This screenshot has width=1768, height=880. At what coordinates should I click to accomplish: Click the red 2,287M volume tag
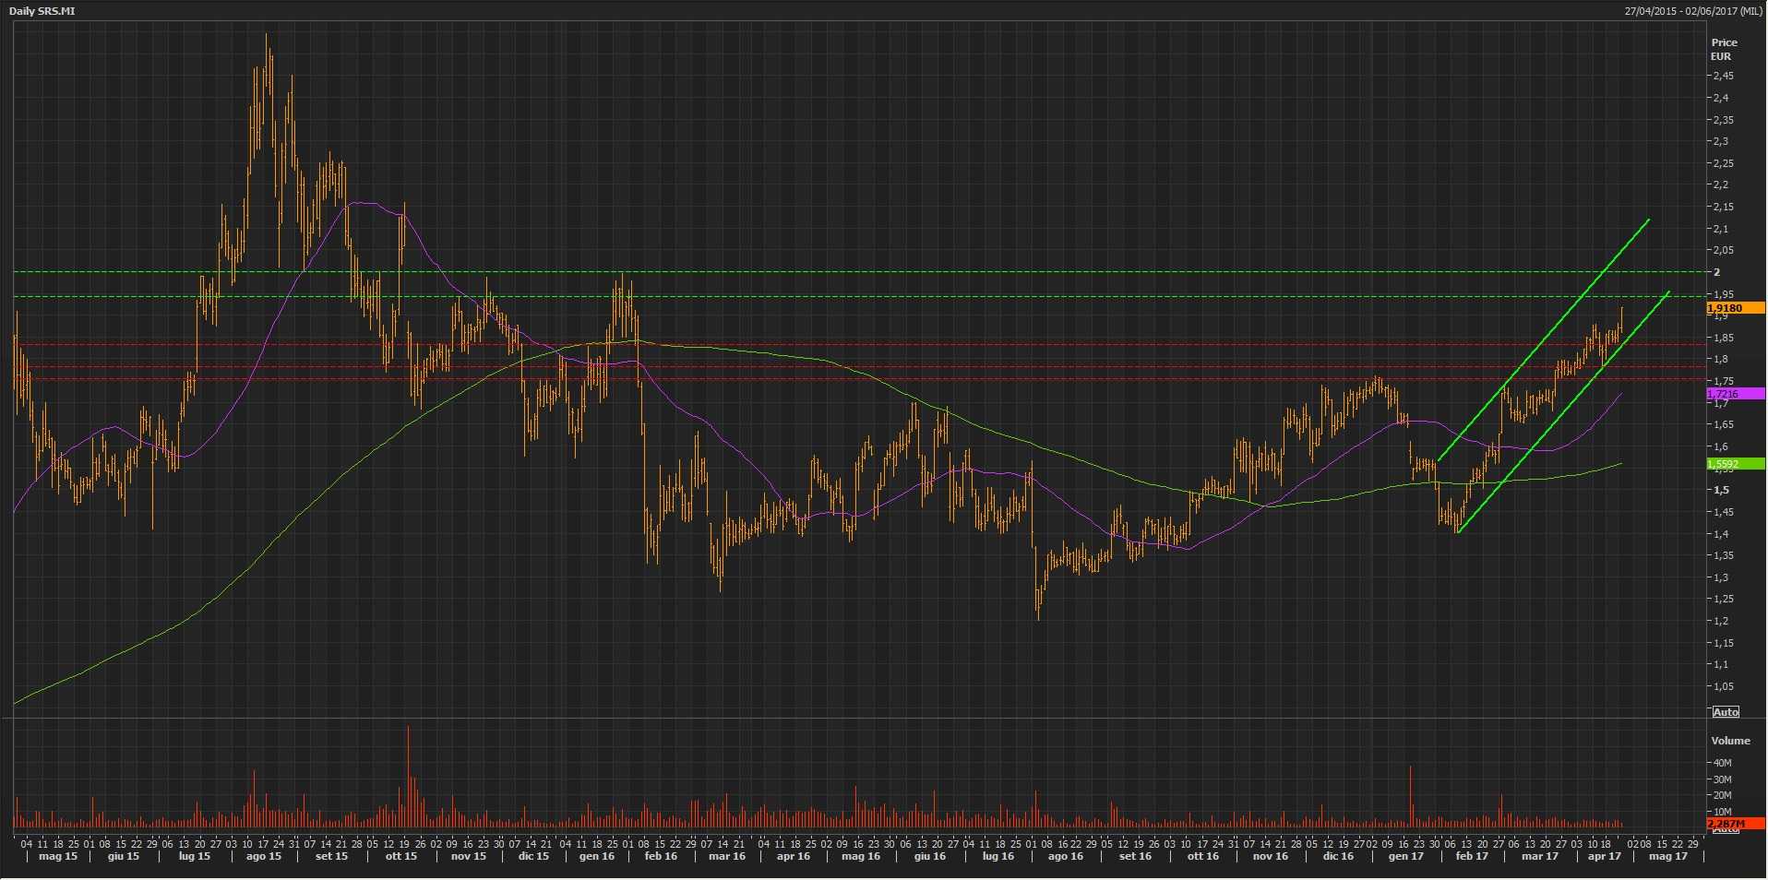(1735, 823)
